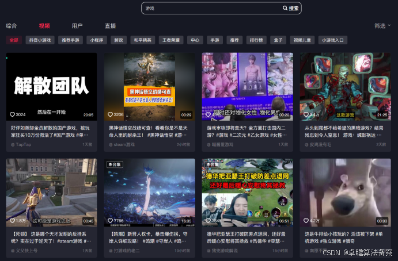Switch to the 直播 tab
This screenshot has height=261, width=398.
pos(110,26)
